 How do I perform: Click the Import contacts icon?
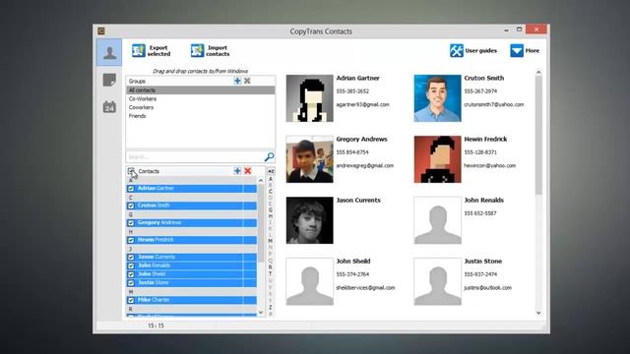click(197, 50)
